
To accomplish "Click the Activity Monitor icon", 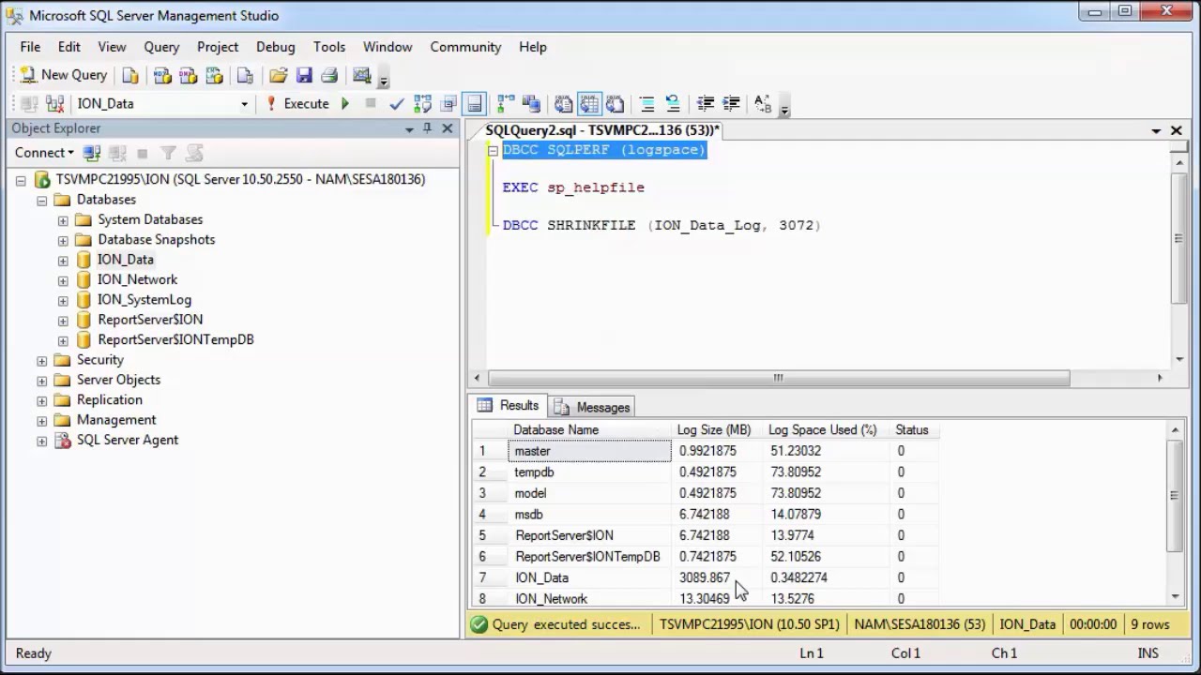I will 361,76.
